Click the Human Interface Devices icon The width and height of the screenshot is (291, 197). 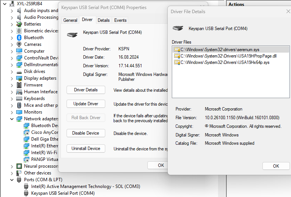click(19, 92)
